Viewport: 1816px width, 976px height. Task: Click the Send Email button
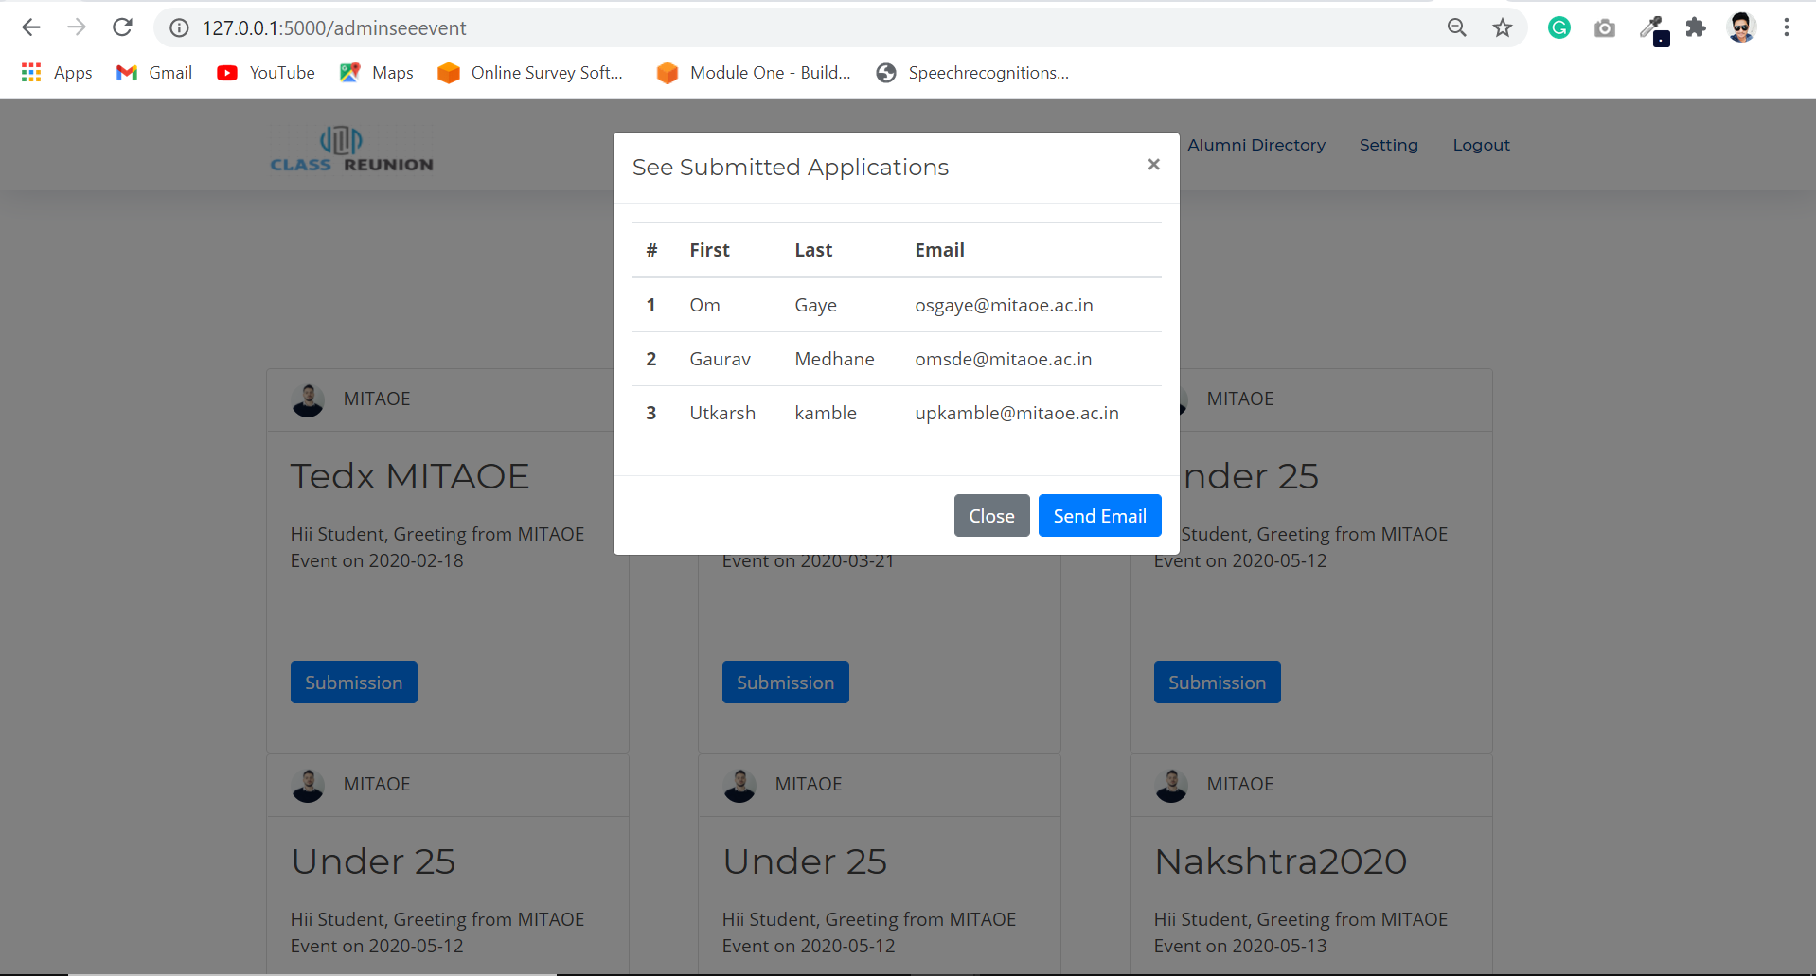1099,516
